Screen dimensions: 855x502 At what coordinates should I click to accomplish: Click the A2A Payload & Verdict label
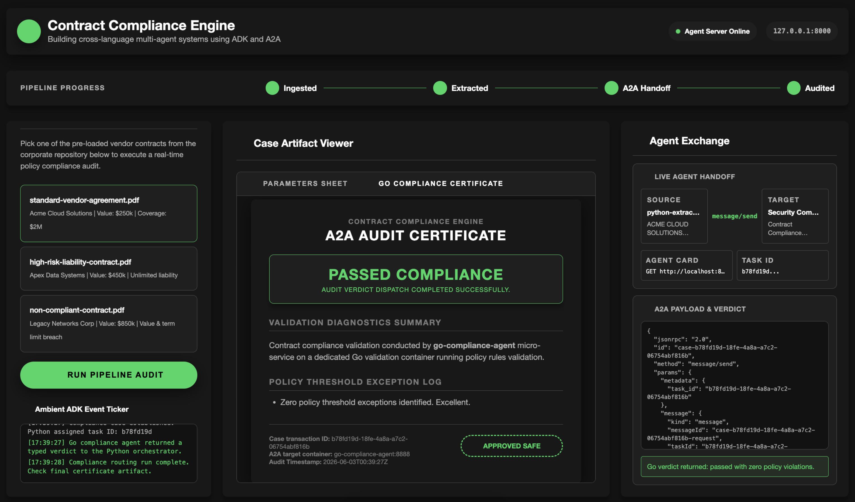(700, 309)
